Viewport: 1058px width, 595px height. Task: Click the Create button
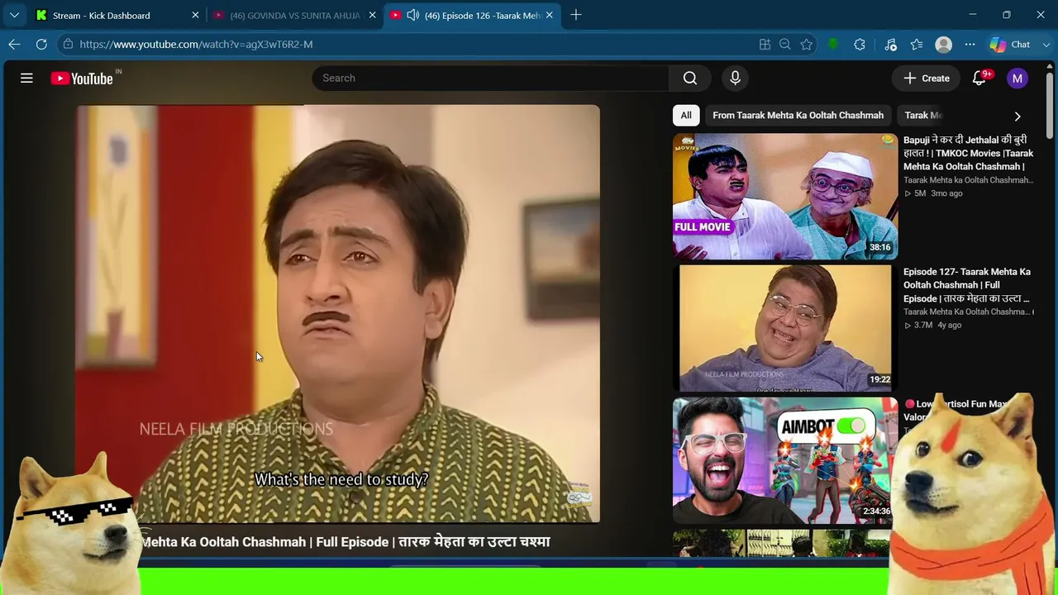point(926,78)
